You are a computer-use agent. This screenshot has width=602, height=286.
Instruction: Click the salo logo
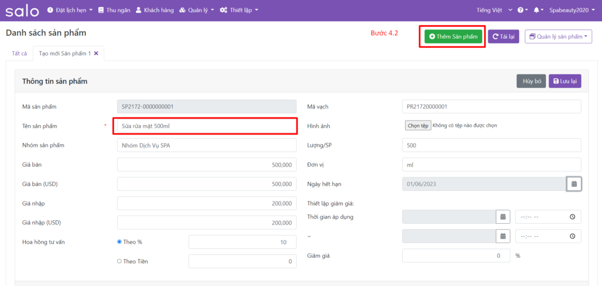click(x=22, y=11)
